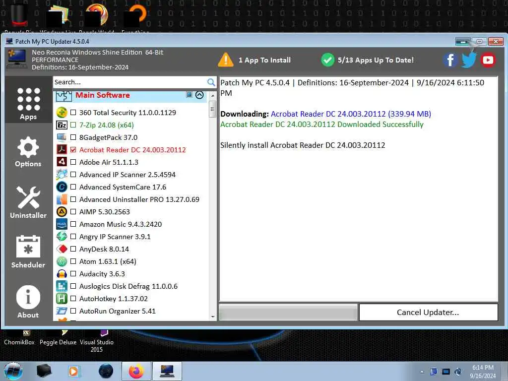Check the AIMP 5.30.2563 checkbox

pos(73,212)
